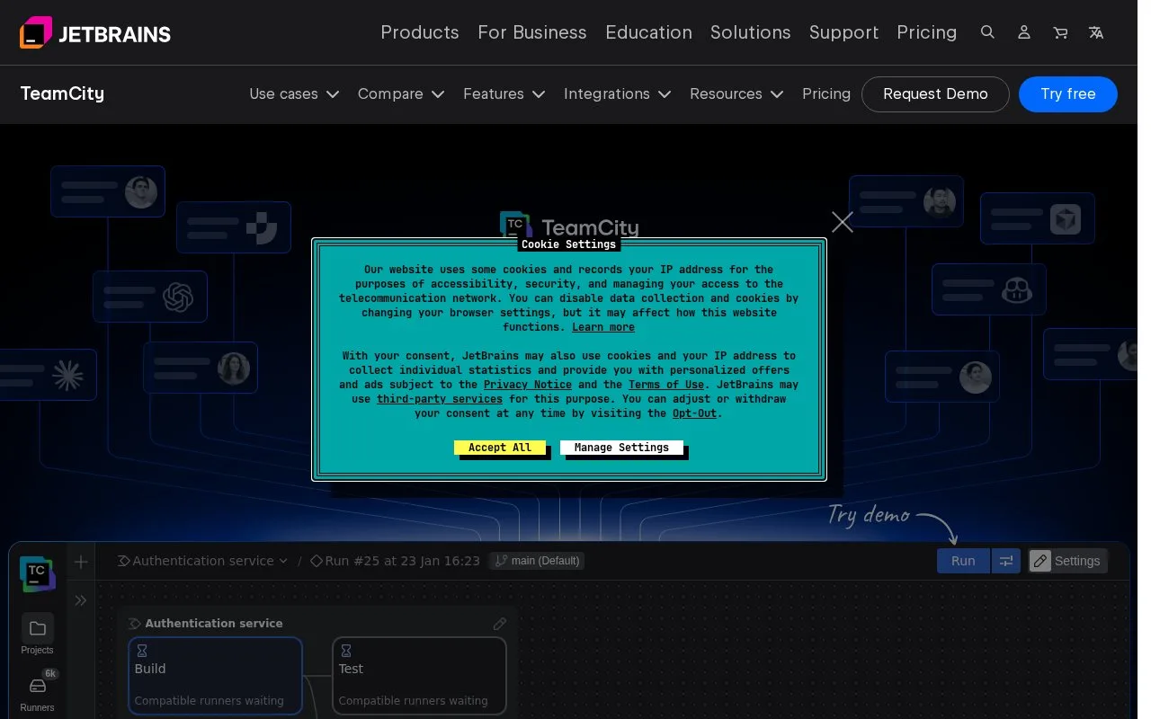Open the account profile icon
Image resolution: width=1151 pixels, height=719 pixels.
(x=1024, y=32)
